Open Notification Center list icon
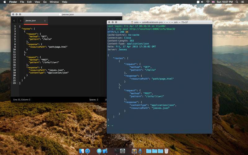248x155 pixels. pyautogui.click(x=242, y=2)
